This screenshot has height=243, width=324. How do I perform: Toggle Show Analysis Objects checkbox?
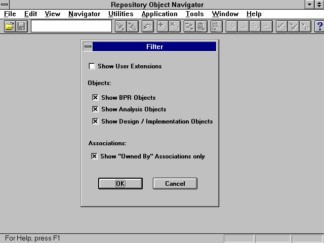pyautogui.click(x=95, y=109)
